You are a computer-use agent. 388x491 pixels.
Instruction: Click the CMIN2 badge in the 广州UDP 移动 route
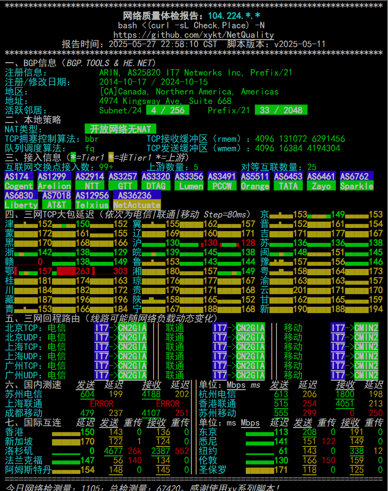pos(366,375)
